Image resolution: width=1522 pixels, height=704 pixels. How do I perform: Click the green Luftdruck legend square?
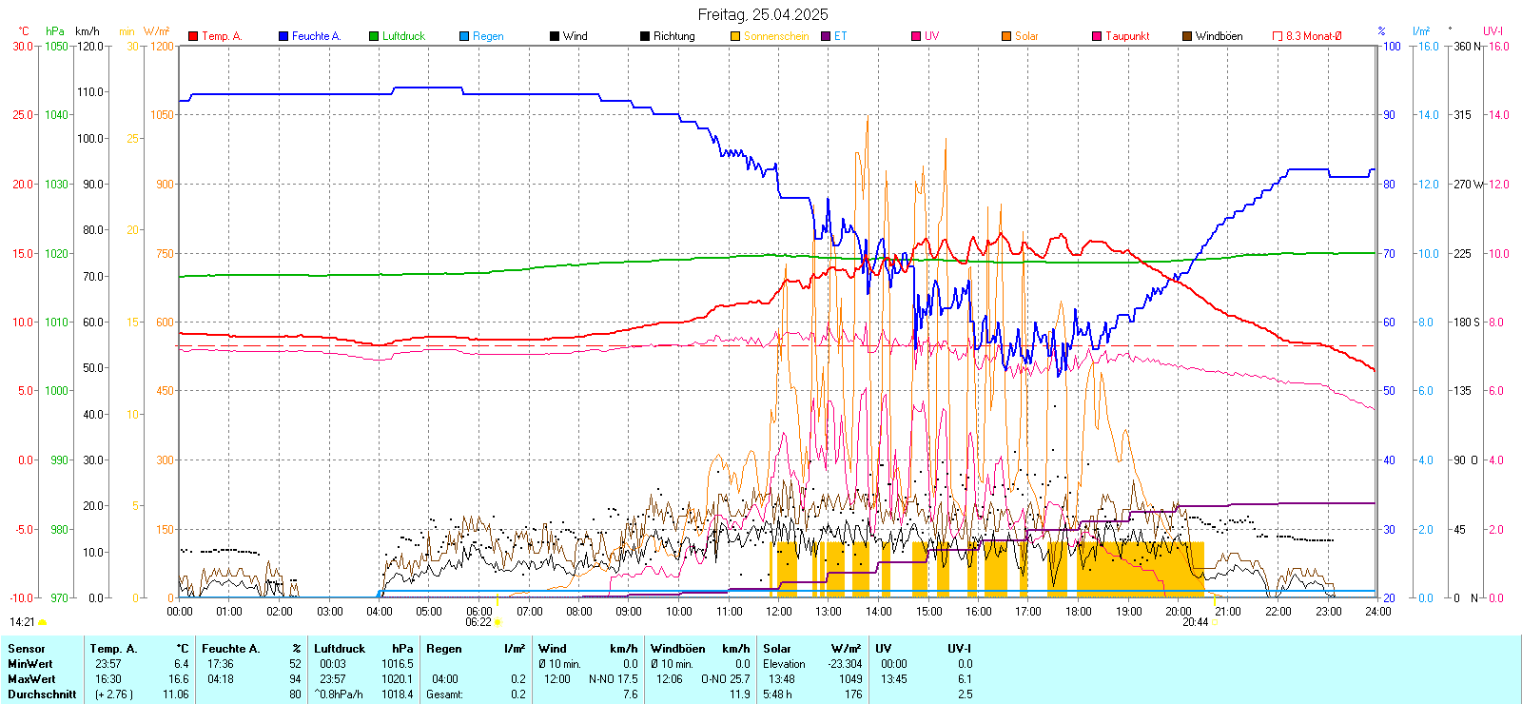[374, 36]
